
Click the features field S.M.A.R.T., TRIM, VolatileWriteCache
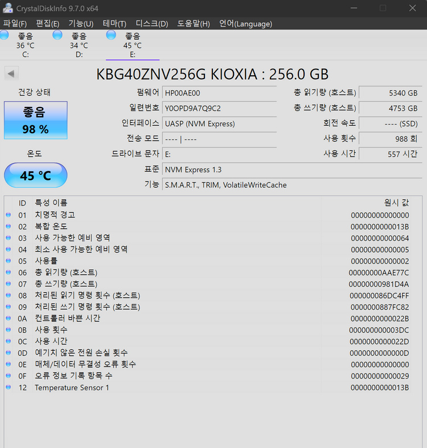pyautogui.click(x=292, y=185)
